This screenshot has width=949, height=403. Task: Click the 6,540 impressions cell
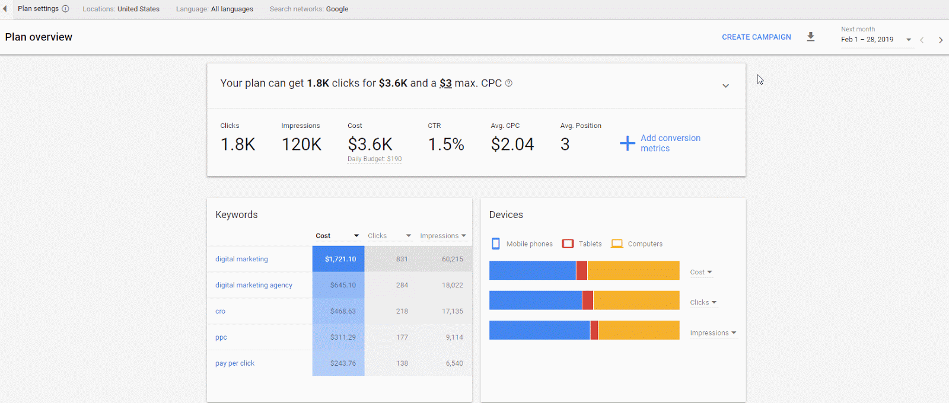click(x=454, y=363)
